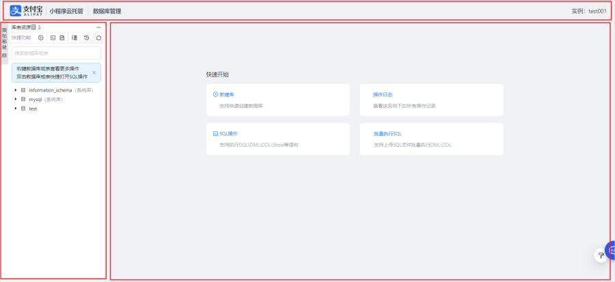Viewport: 615px width, 282px height.
Task: Click the 新建库 quick start card
Action: click(x=277, y=100)
